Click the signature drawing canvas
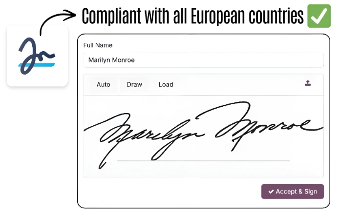337x213 pixels. click(x=203, y=136)
